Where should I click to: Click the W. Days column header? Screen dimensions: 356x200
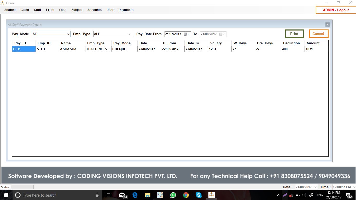coord(243,43)
